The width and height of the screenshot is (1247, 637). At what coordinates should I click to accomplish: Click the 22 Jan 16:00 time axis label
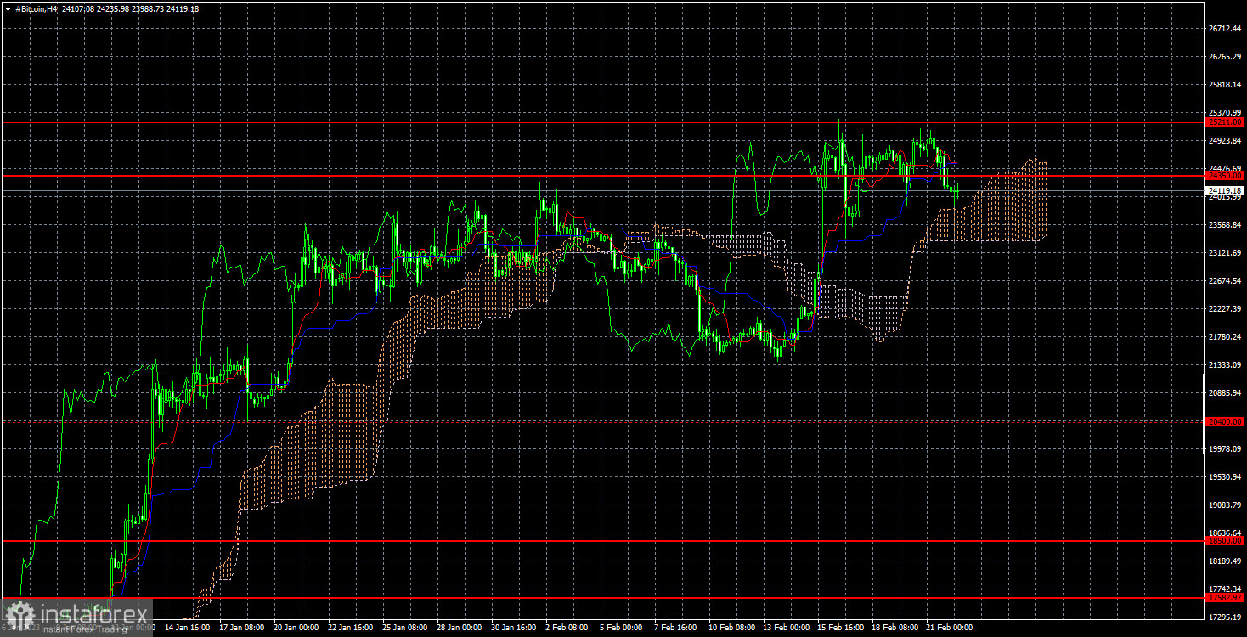[350, 629]
